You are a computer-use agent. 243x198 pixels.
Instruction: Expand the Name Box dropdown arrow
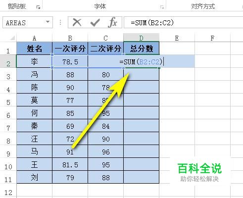pos(48,22)
